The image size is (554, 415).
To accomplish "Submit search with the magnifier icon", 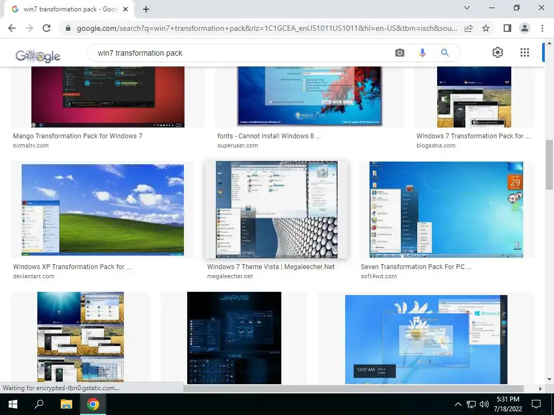I will coord(445,53).
